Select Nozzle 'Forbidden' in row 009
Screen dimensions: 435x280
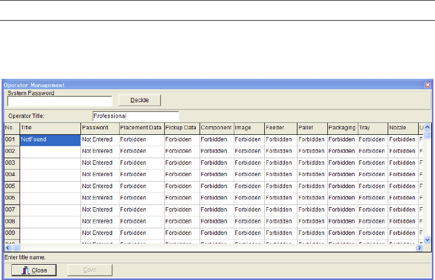click(x=403, y=233)
